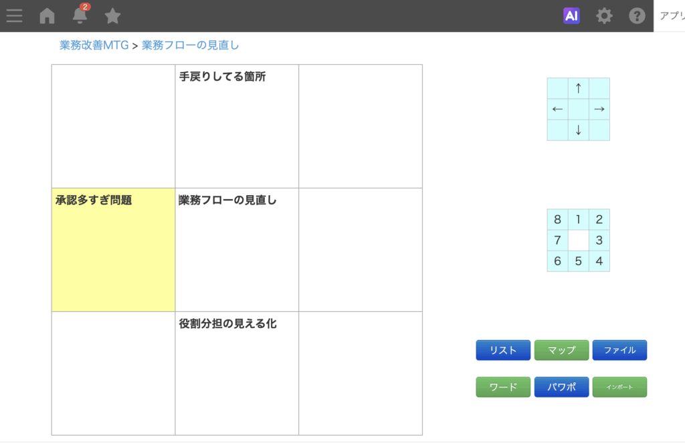Open notifications bell with 2 badge

pyautogui.click(x=80, y=15)
